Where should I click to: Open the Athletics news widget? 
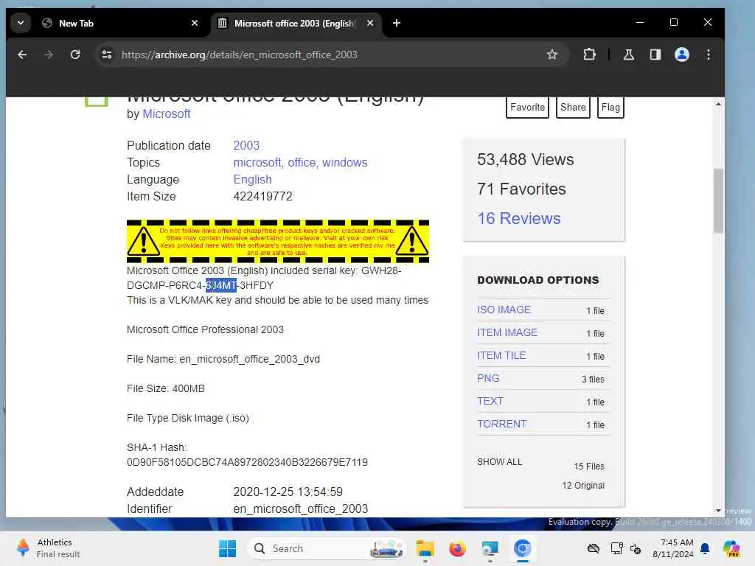[x=48, y=548]
